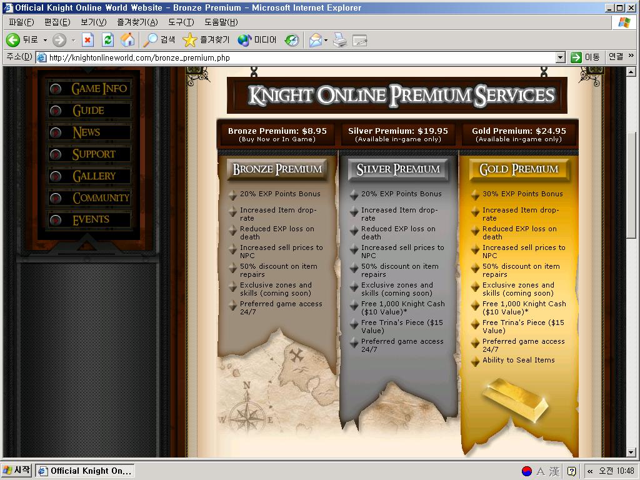The height and width of the screenshot is (480, 640).
Task: Click '30% EXP Points Bonus' in Gold list
Action: click(522, 194)
